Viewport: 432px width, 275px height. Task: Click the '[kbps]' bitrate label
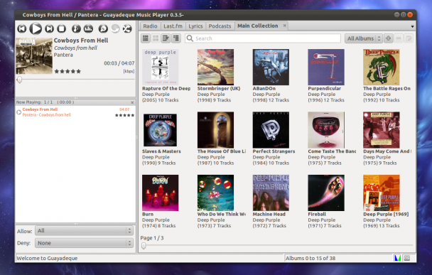pos(129,71)
